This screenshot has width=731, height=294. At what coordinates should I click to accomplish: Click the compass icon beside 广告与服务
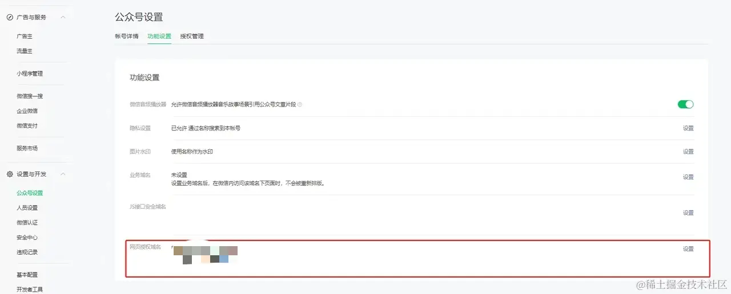pyautogui.click(x=10, y=17)
